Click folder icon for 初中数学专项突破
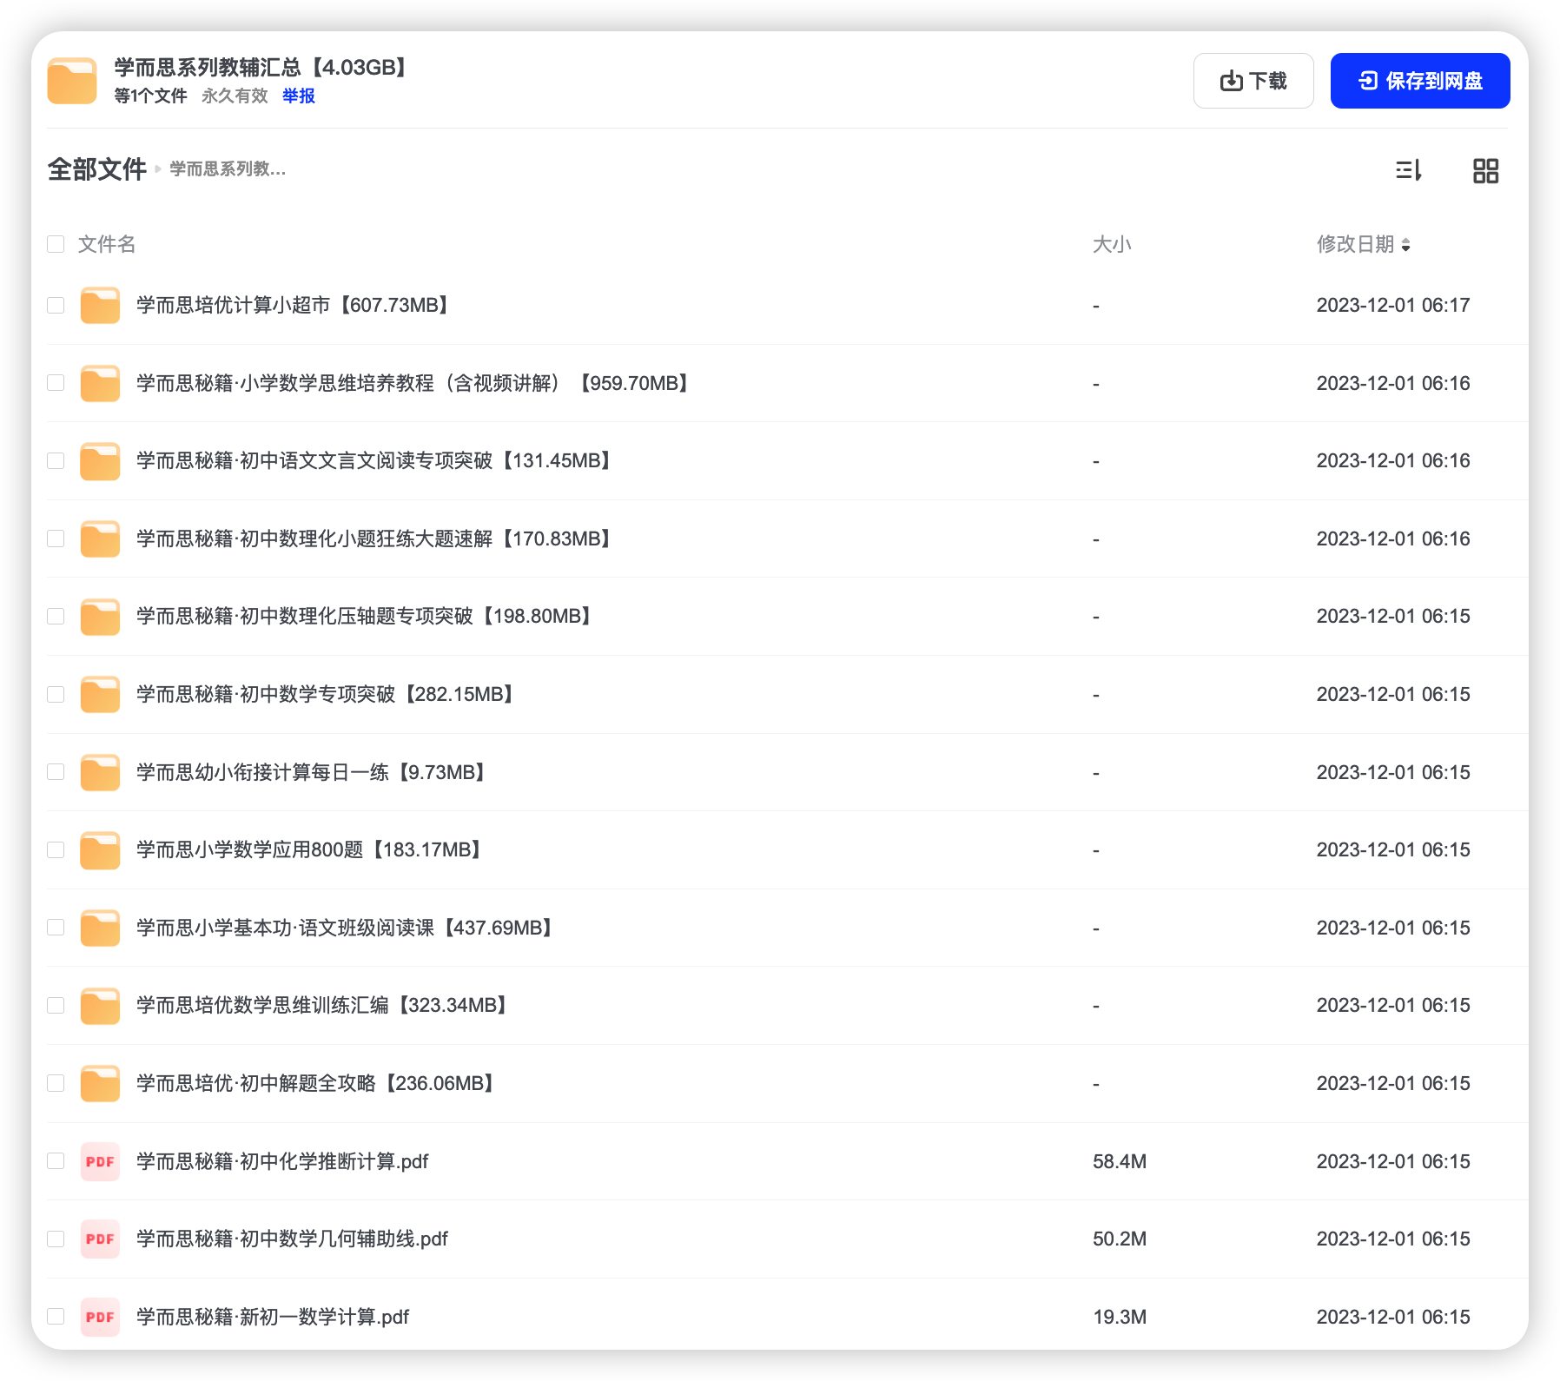Image resolution: width=1560 pixels, height=1381 pixels. (100, 695)
